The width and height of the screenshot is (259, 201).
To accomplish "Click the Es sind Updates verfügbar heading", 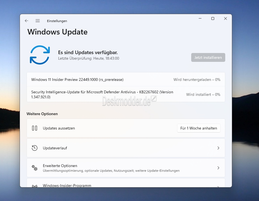I will pos(88,52).
